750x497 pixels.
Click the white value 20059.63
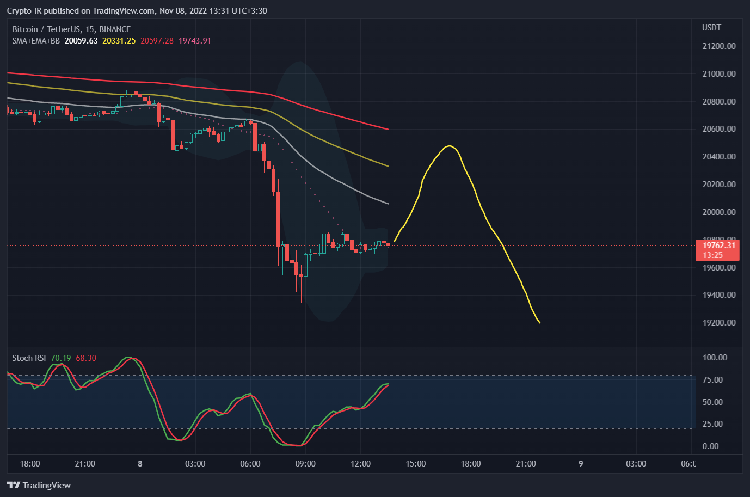click(81, 41)
